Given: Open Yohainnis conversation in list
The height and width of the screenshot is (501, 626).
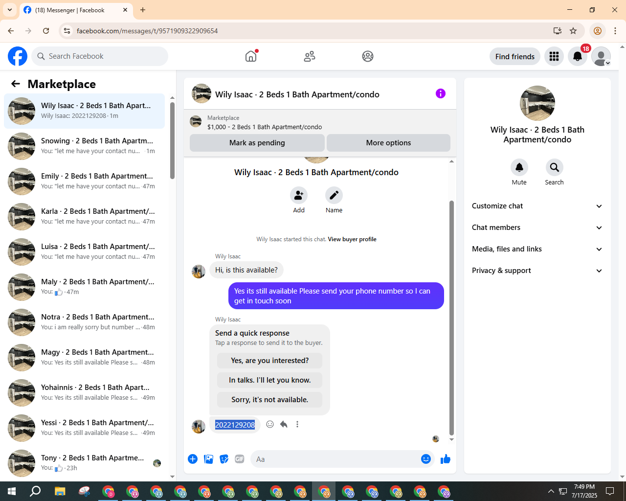Looking at the screenshot, I should point(85,393).
